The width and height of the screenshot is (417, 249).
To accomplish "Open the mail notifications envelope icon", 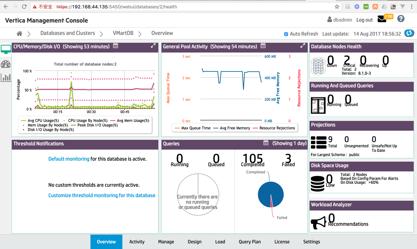I will (382, 19).
